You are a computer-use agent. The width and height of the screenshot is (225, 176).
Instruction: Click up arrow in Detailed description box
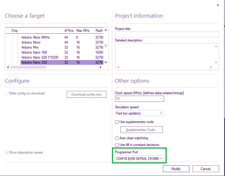point(216,46)
